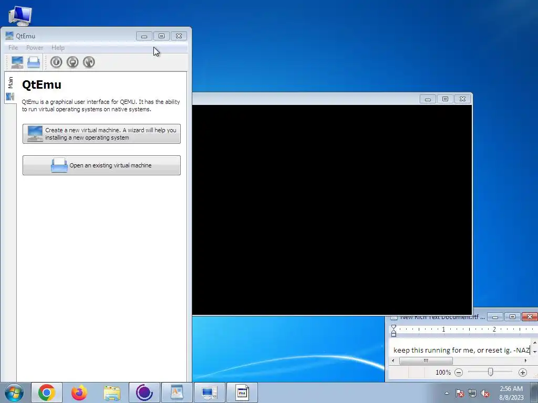Image resolution: width=538 pixels, height=403 pixels.
Task: Click the 100% zoom level text in WordPad
Action: point(443,373)
